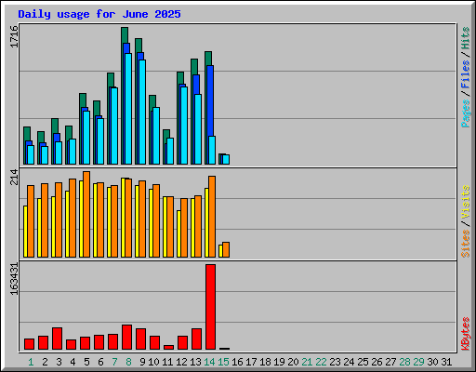
Task: Click the orange Sites bar for day 14
Action: pos(212,217)
